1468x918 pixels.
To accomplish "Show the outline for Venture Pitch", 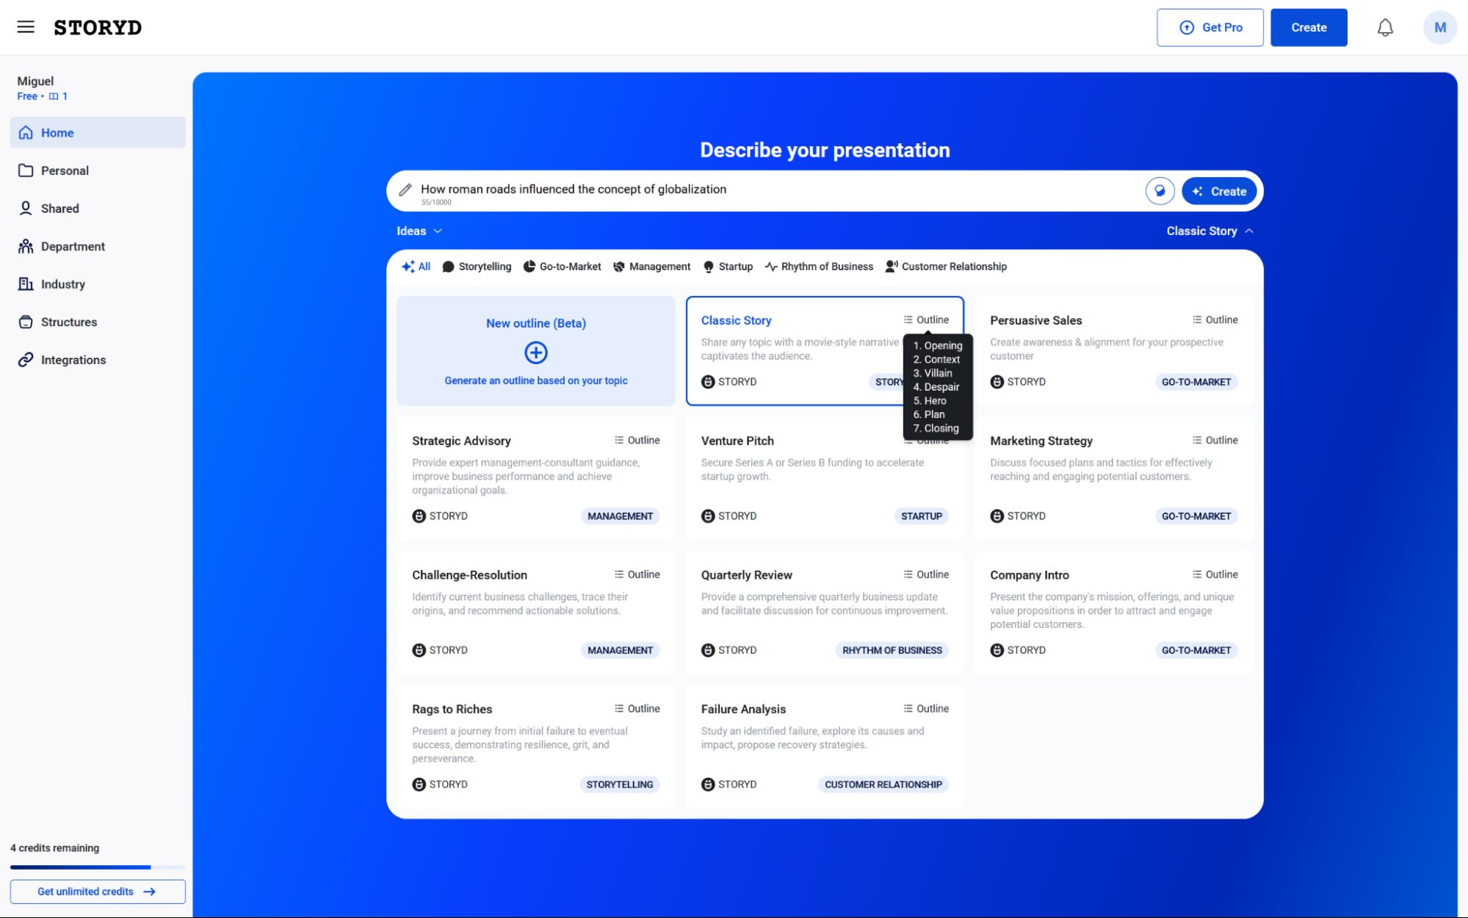I will click(926, 440).
